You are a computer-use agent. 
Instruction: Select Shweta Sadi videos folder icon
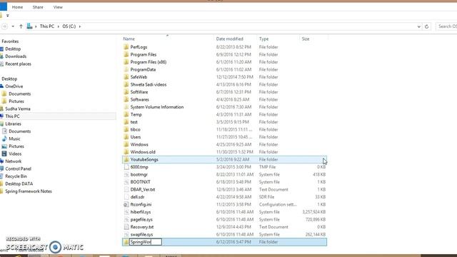126,84
